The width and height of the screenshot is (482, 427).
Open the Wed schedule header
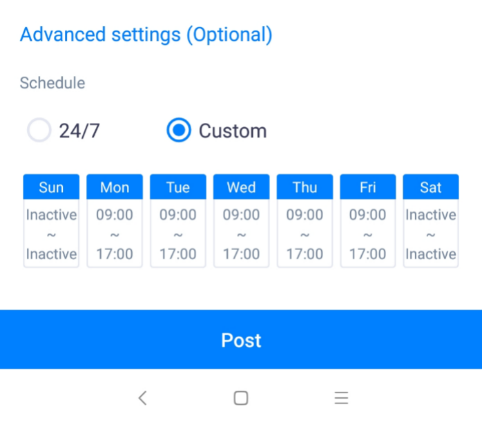click(241, 187)
